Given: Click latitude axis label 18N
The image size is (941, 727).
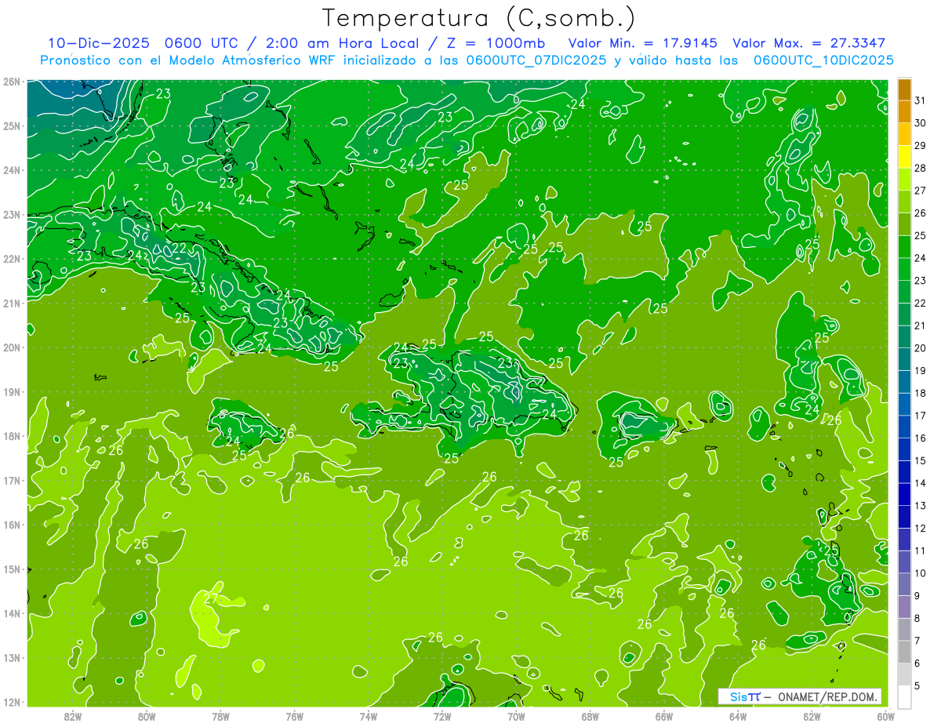Looking at the screenshot, I should [x=11, y=436].
